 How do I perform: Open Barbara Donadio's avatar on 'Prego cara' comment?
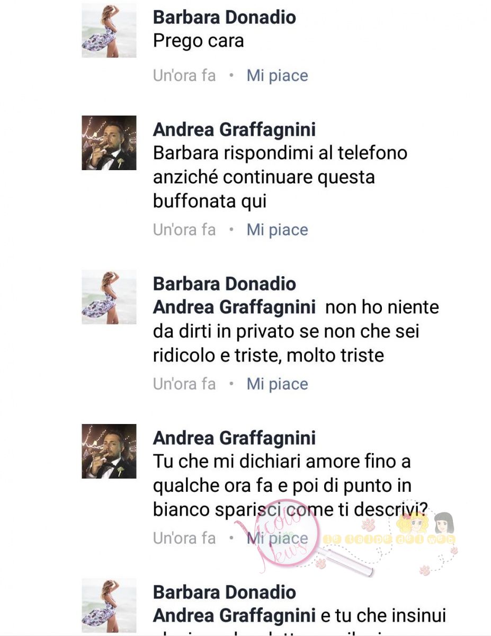pos(109,31)
